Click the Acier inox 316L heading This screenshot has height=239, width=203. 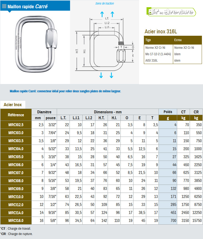(161, 31)
